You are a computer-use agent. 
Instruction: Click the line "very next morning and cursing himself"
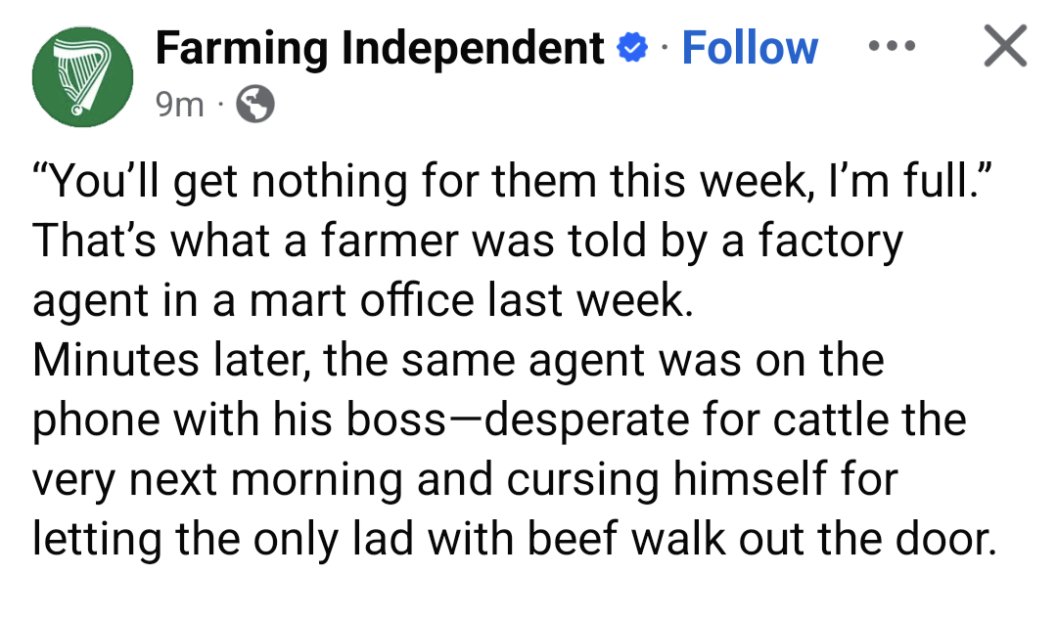pos(465,479)
